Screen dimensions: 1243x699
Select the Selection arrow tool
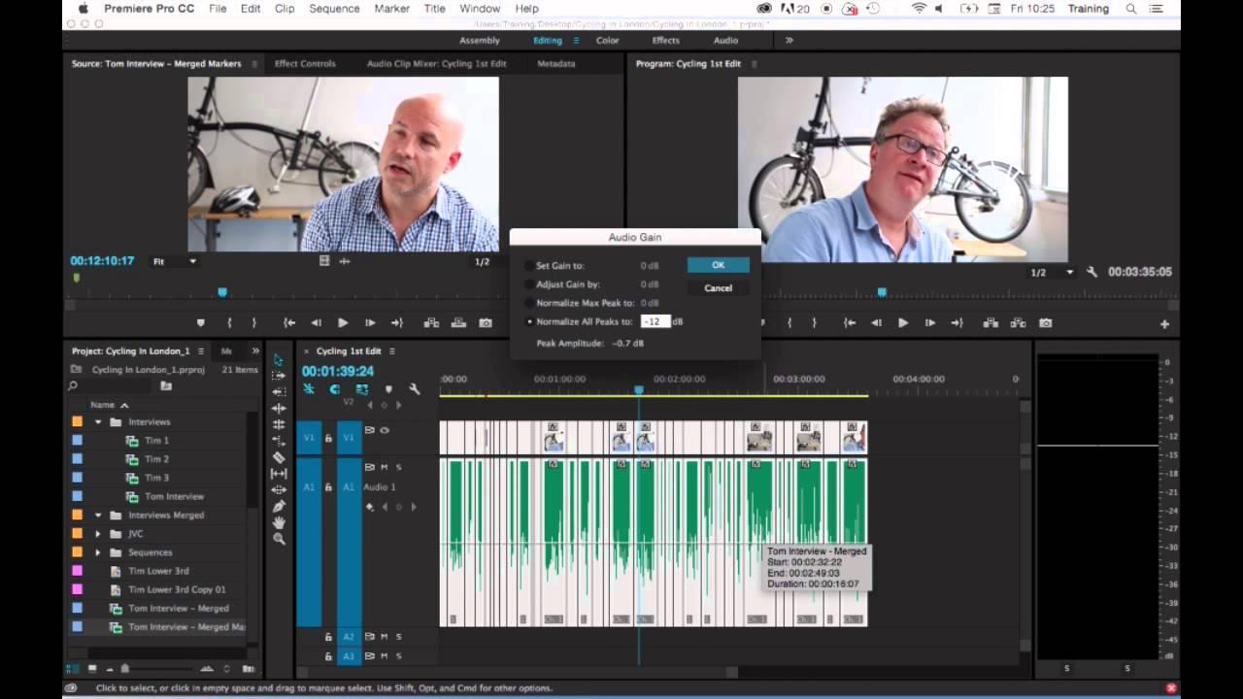pos(279,359)
